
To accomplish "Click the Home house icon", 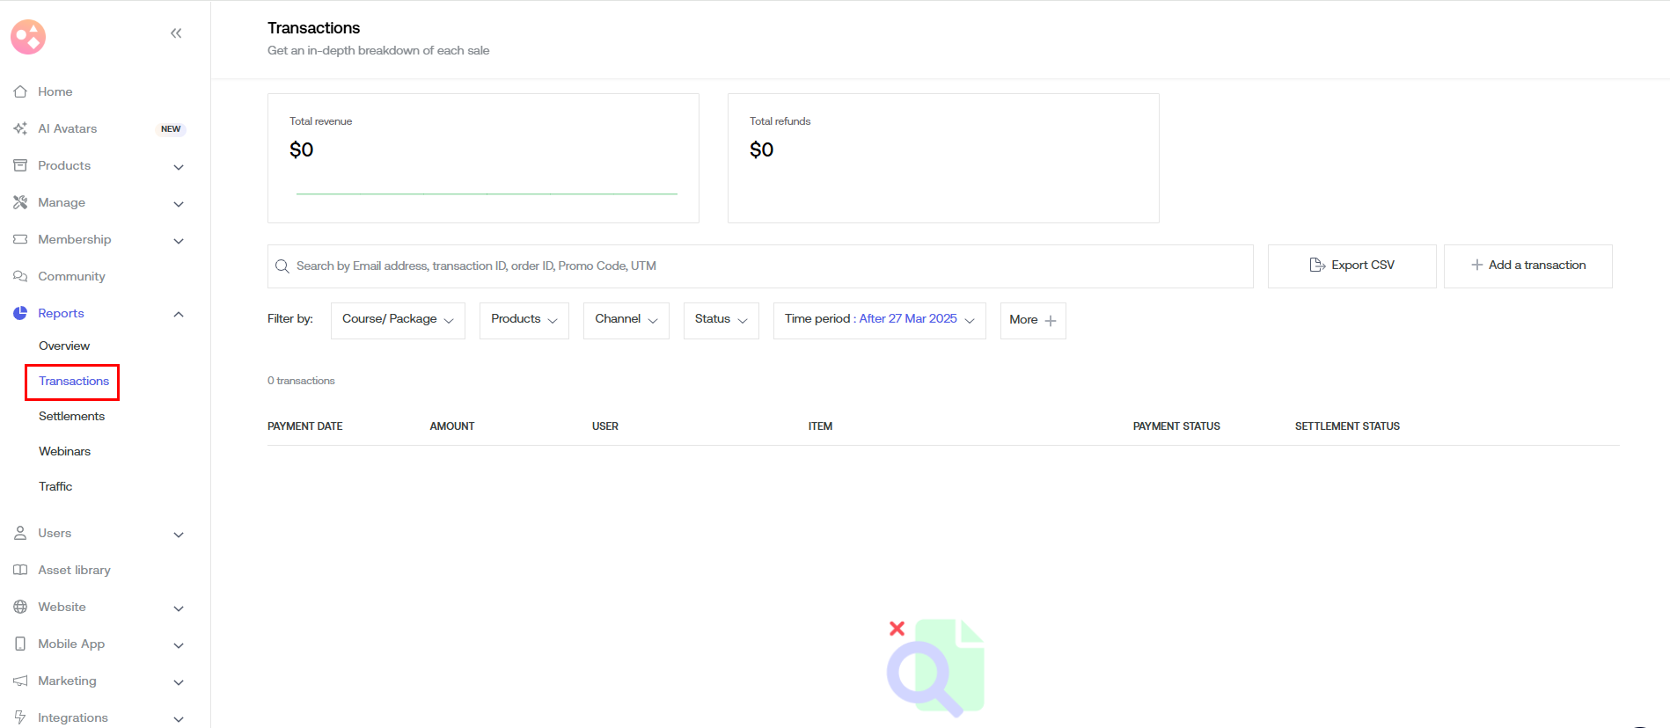I will (20, 91).
